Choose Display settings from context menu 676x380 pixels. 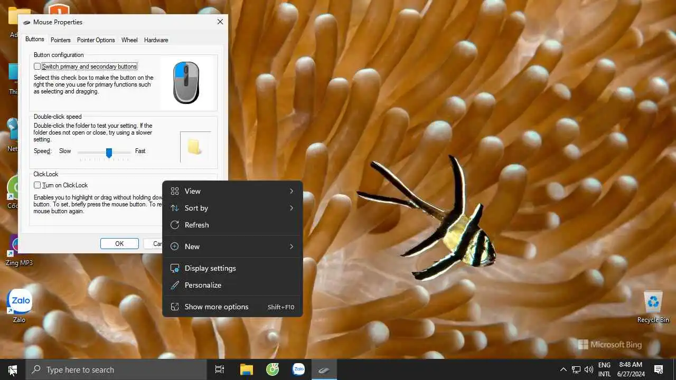(232, 268)
